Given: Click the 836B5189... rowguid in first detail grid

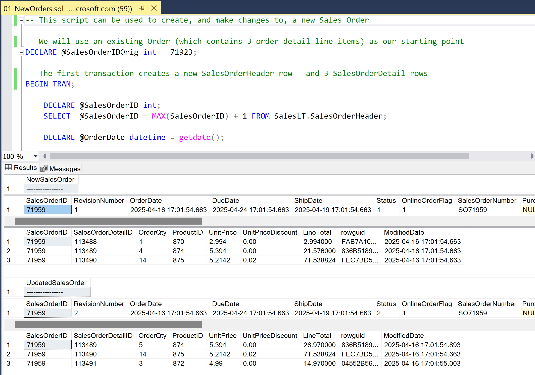Looking at the screenshot, I should [360, 251].
